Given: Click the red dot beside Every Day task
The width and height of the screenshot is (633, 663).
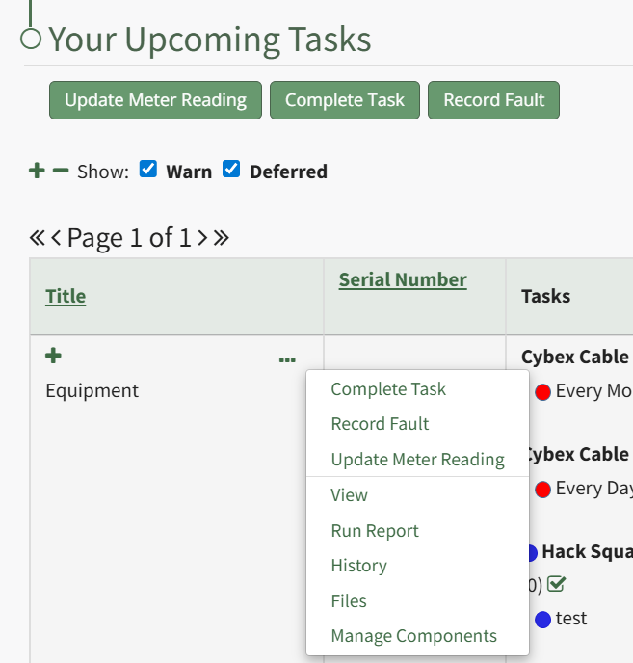Looking at the screenshot, I should [542, 489].
